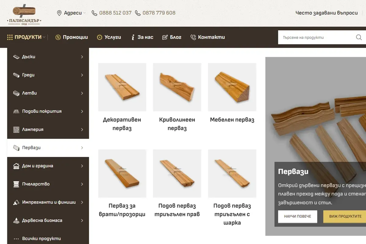Click the За нас info icon
366x244 pixels.
coord(133,37)
